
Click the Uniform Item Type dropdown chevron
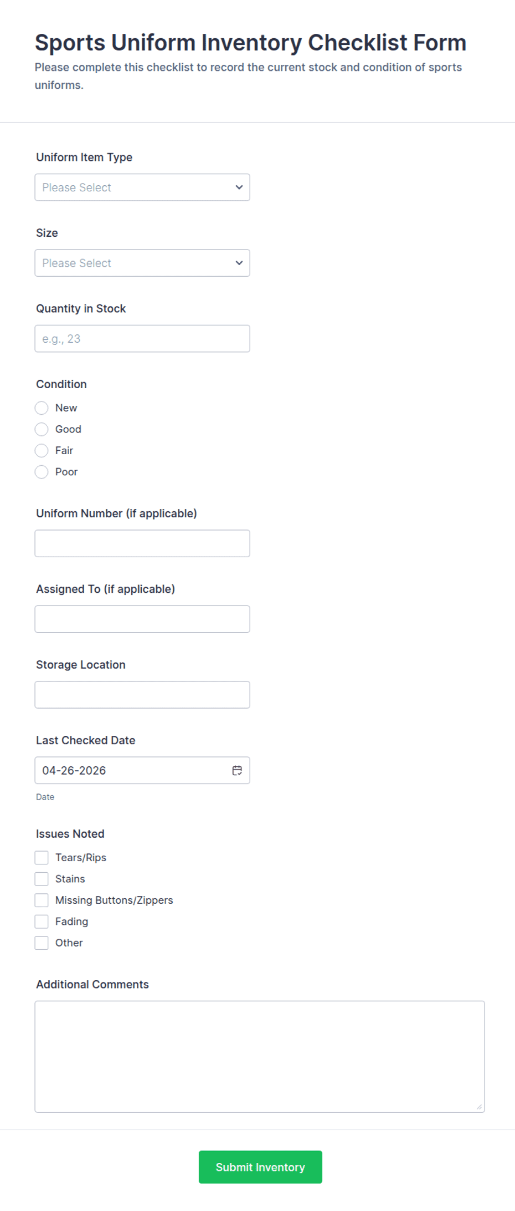(x=239, y=187)
